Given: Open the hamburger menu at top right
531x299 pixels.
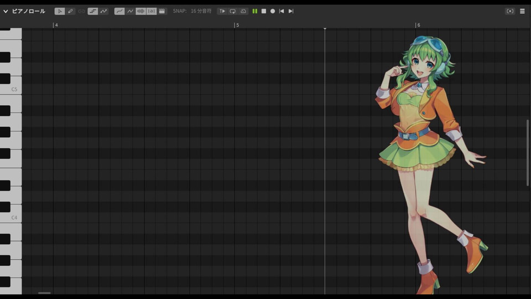Looking at the screenshot, I should [x=522, y=11].
